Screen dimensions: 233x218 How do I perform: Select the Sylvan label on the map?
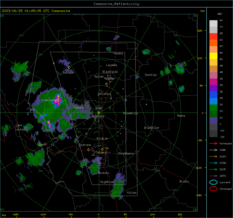(x=99, y=76)
